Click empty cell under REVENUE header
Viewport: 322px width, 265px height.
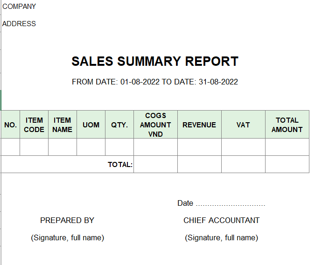point(199,147)
